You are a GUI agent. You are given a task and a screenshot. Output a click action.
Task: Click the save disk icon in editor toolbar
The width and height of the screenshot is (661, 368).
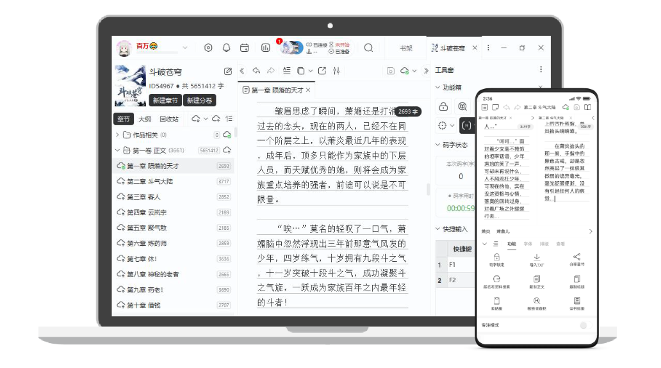(390, 71)
